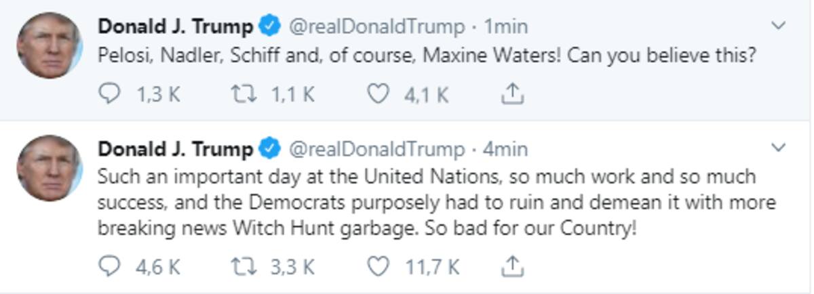Expand the second tweet's options chevron
The height and width of the screenshot is (294, 814).
click(779, 147)
